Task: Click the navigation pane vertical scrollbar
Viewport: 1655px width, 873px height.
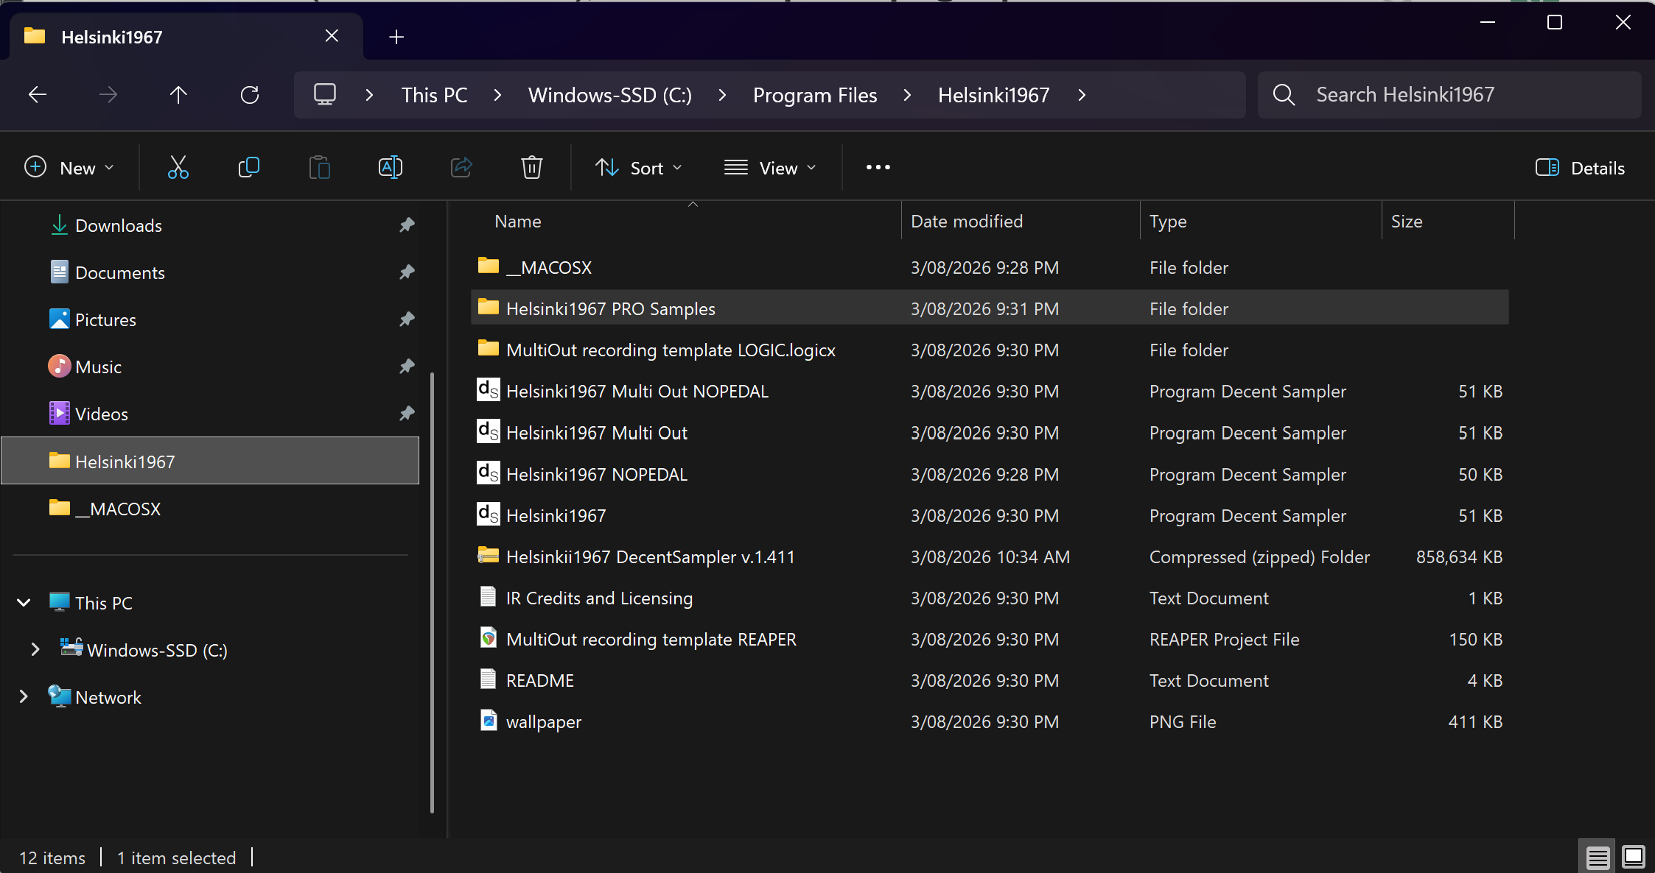Action: point(432,593)
